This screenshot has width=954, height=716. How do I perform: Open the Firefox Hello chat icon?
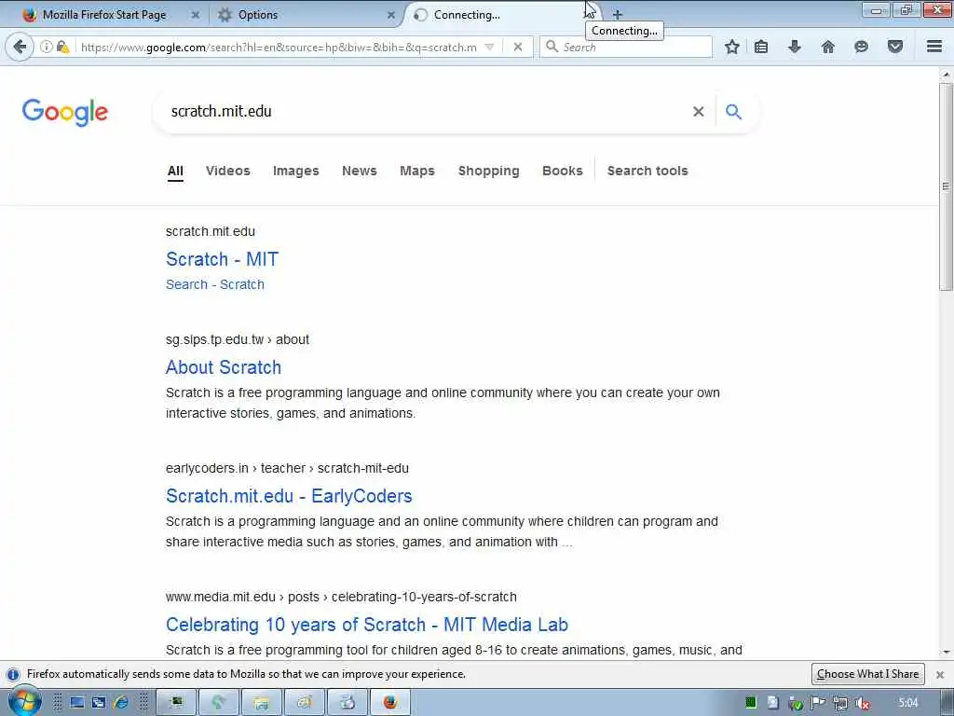pos(861,47)
